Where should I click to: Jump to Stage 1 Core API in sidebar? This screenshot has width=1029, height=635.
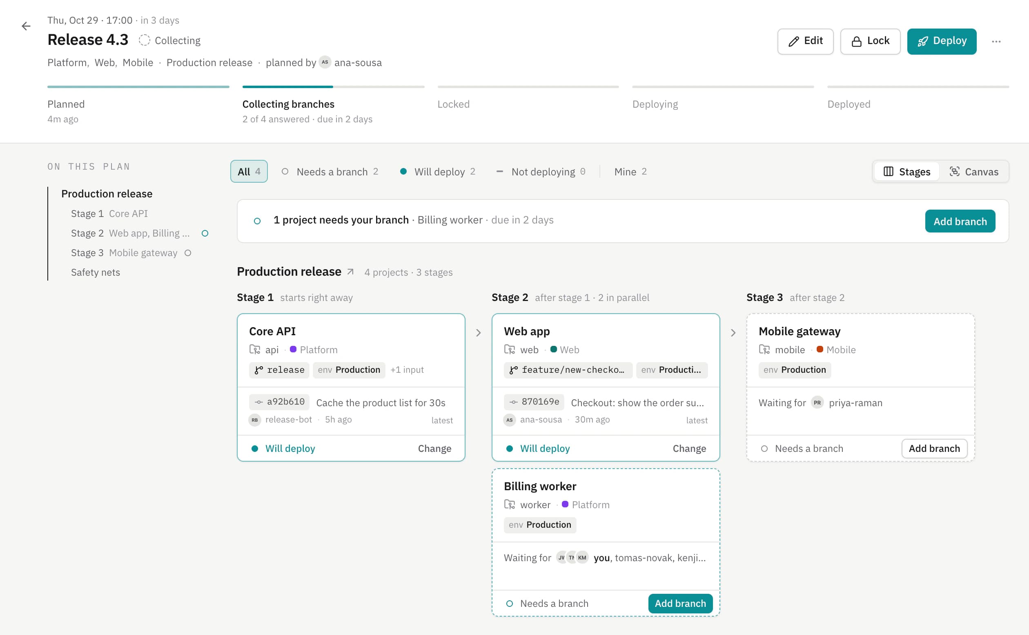click(x=109, y=213)
